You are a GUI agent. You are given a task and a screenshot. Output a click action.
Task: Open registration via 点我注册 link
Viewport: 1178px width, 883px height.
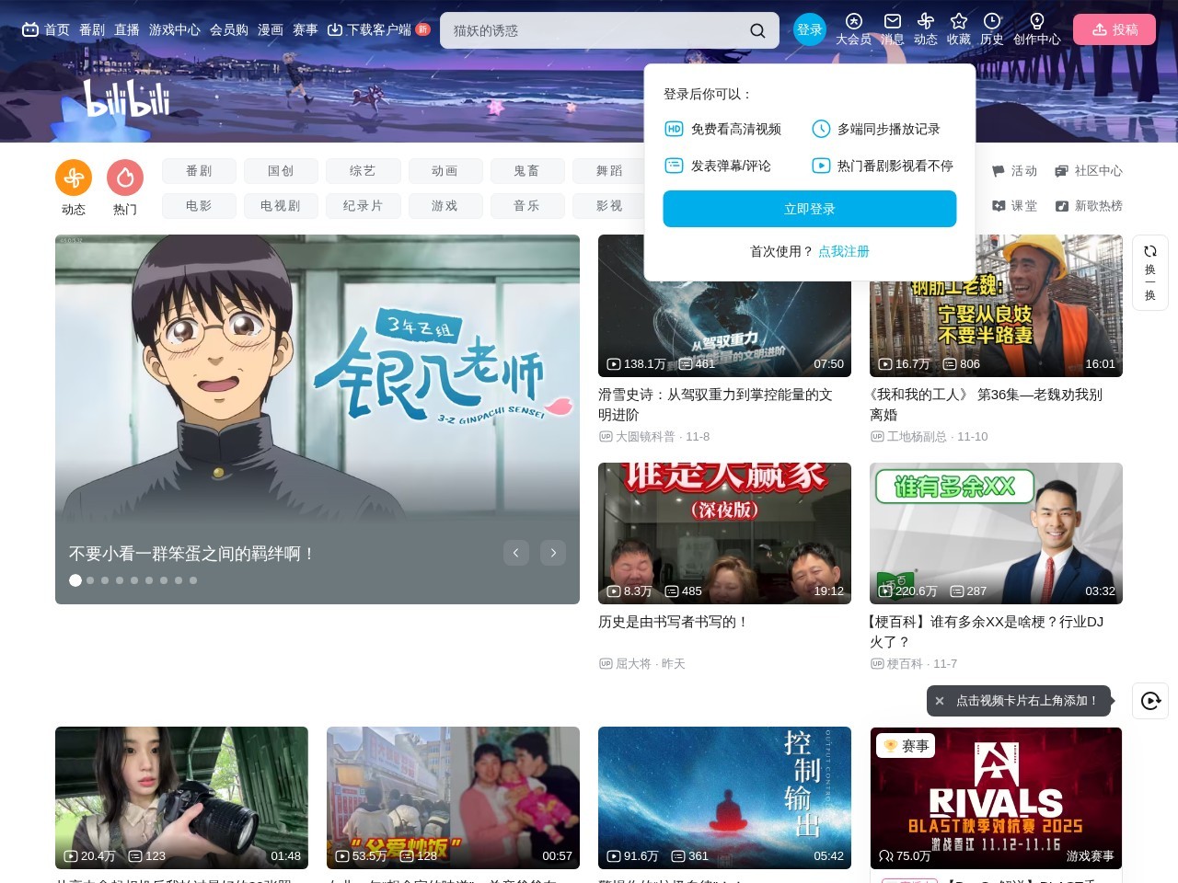point(843,251)
